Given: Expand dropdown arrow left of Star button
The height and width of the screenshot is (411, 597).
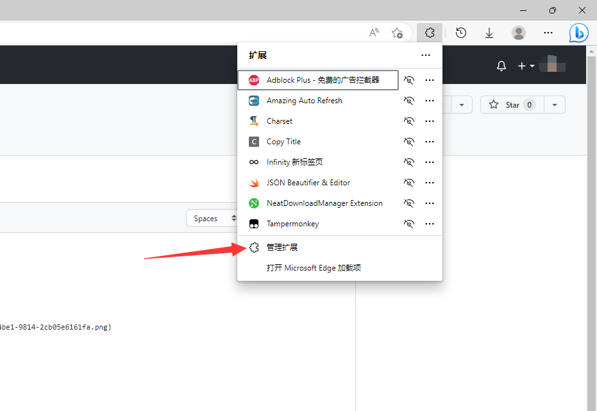Looking at the screenshot, I should click(x=462, y=105).
